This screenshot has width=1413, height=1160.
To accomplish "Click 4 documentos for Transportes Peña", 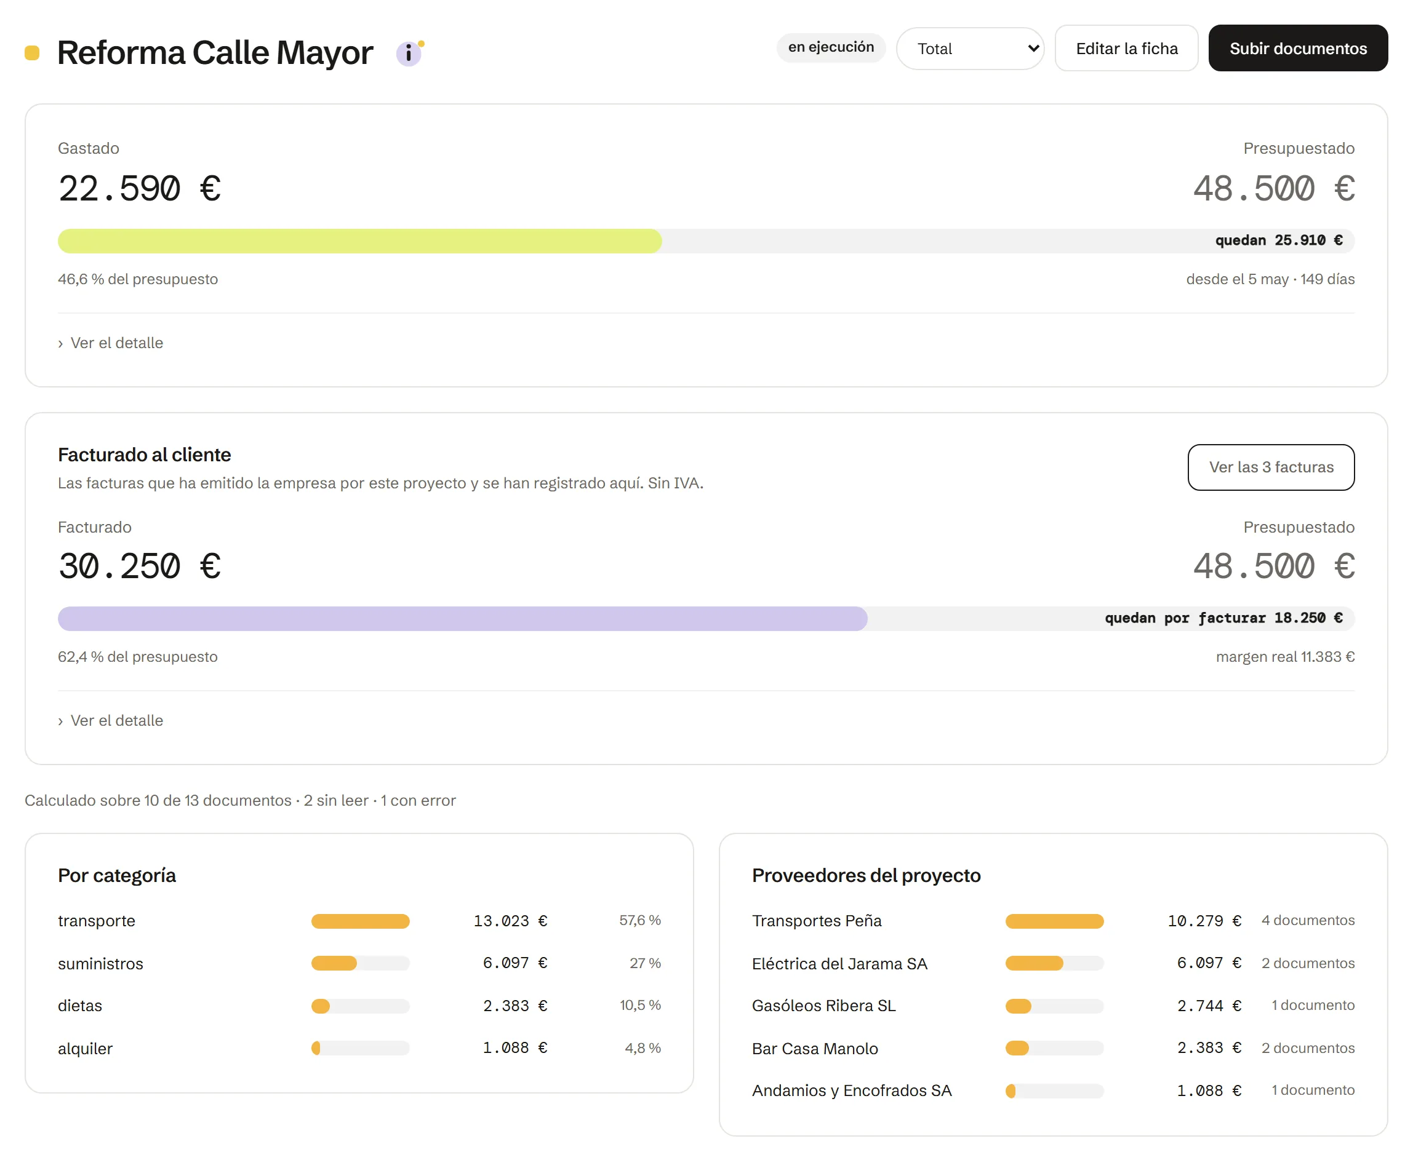I will (1308, 921).
